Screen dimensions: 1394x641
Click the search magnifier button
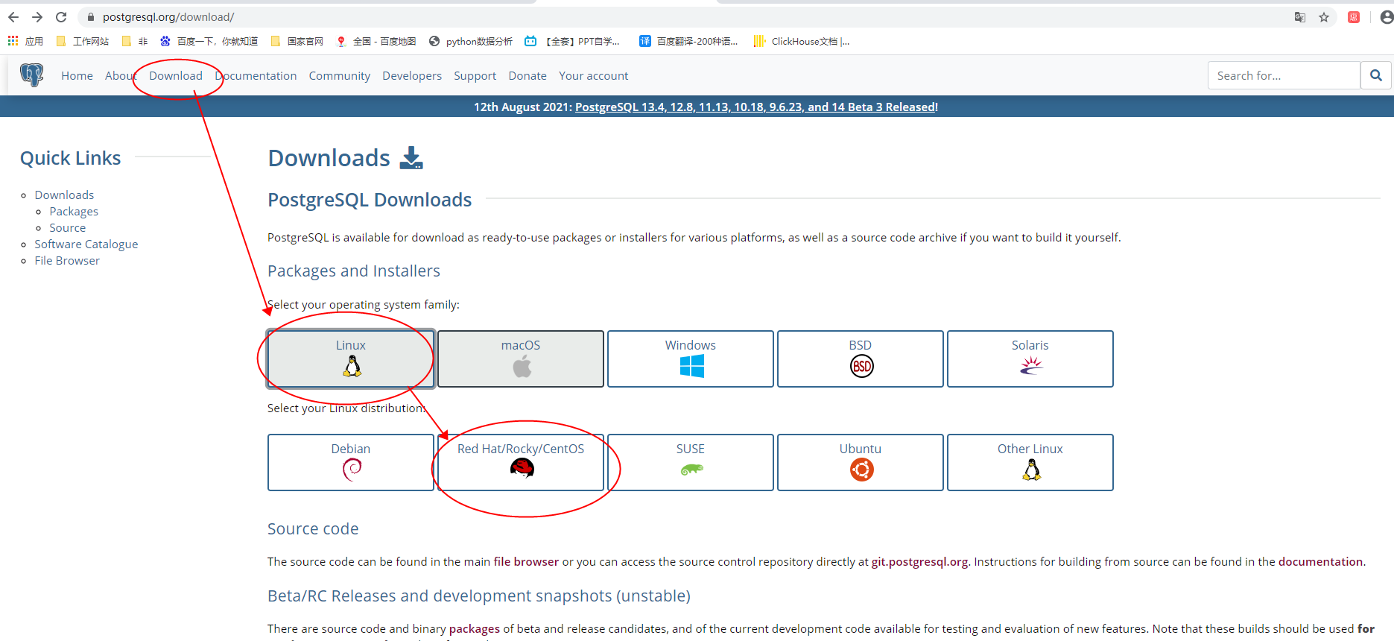[x=1376, y=75]
